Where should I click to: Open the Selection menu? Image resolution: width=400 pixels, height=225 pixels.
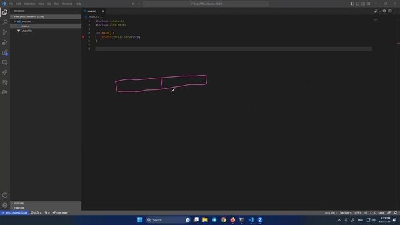click(29, 4)
